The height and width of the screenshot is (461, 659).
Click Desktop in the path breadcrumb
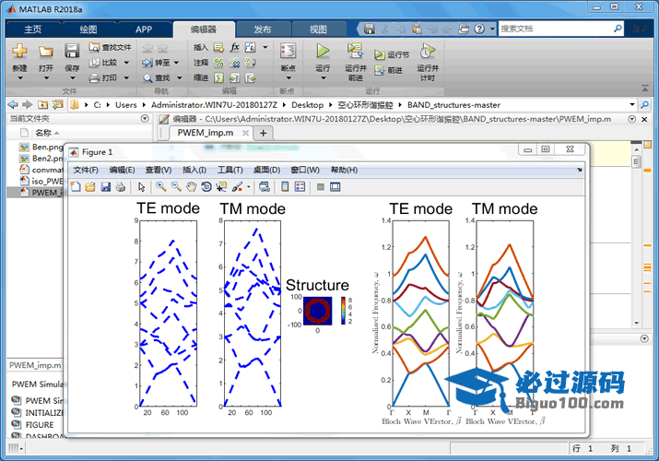[x=308, y=104]
